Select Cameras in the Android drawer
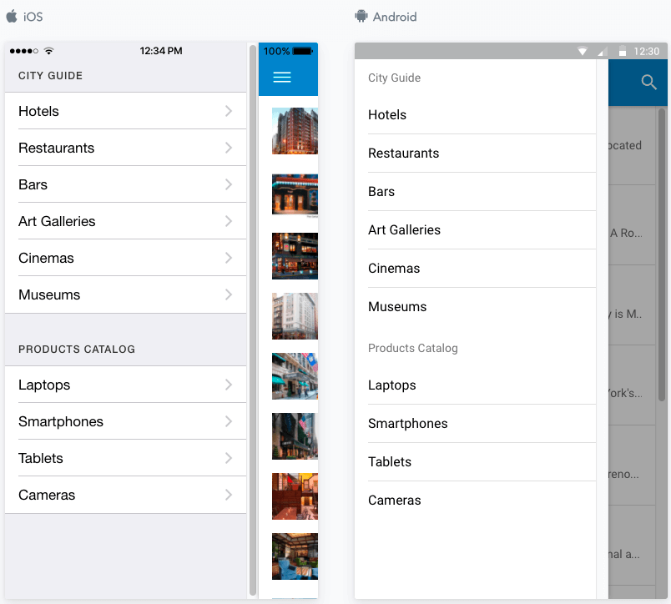The width and height of the screenshot is (671, 604). pos(476,500)
